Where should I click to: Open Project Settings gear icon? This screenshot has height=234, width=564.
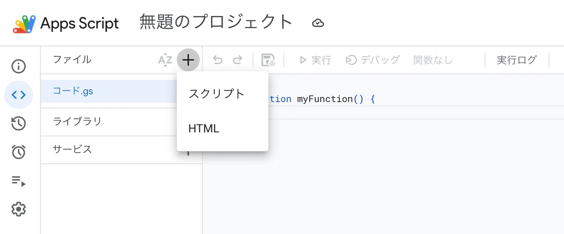point(18,209)
